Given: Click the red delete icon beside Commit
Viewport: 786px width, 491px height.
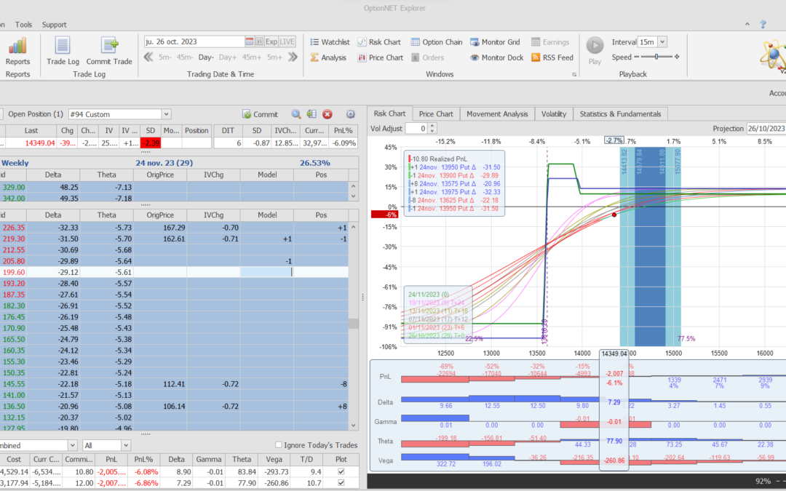Looking at the screenshot, I should pos(327,114).
